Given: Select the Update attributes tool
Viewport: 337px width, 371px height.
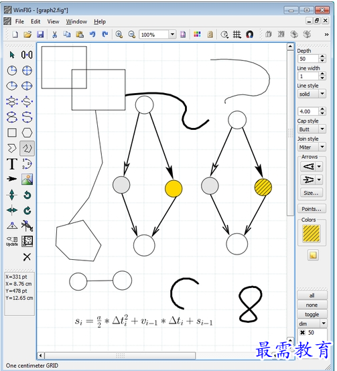Looking at the screenshot, I should 12,241.
